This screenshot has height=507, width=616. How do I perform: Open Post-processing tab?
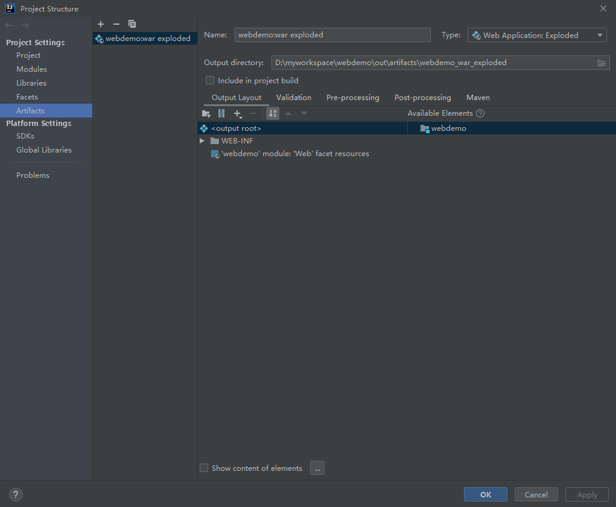423,98
